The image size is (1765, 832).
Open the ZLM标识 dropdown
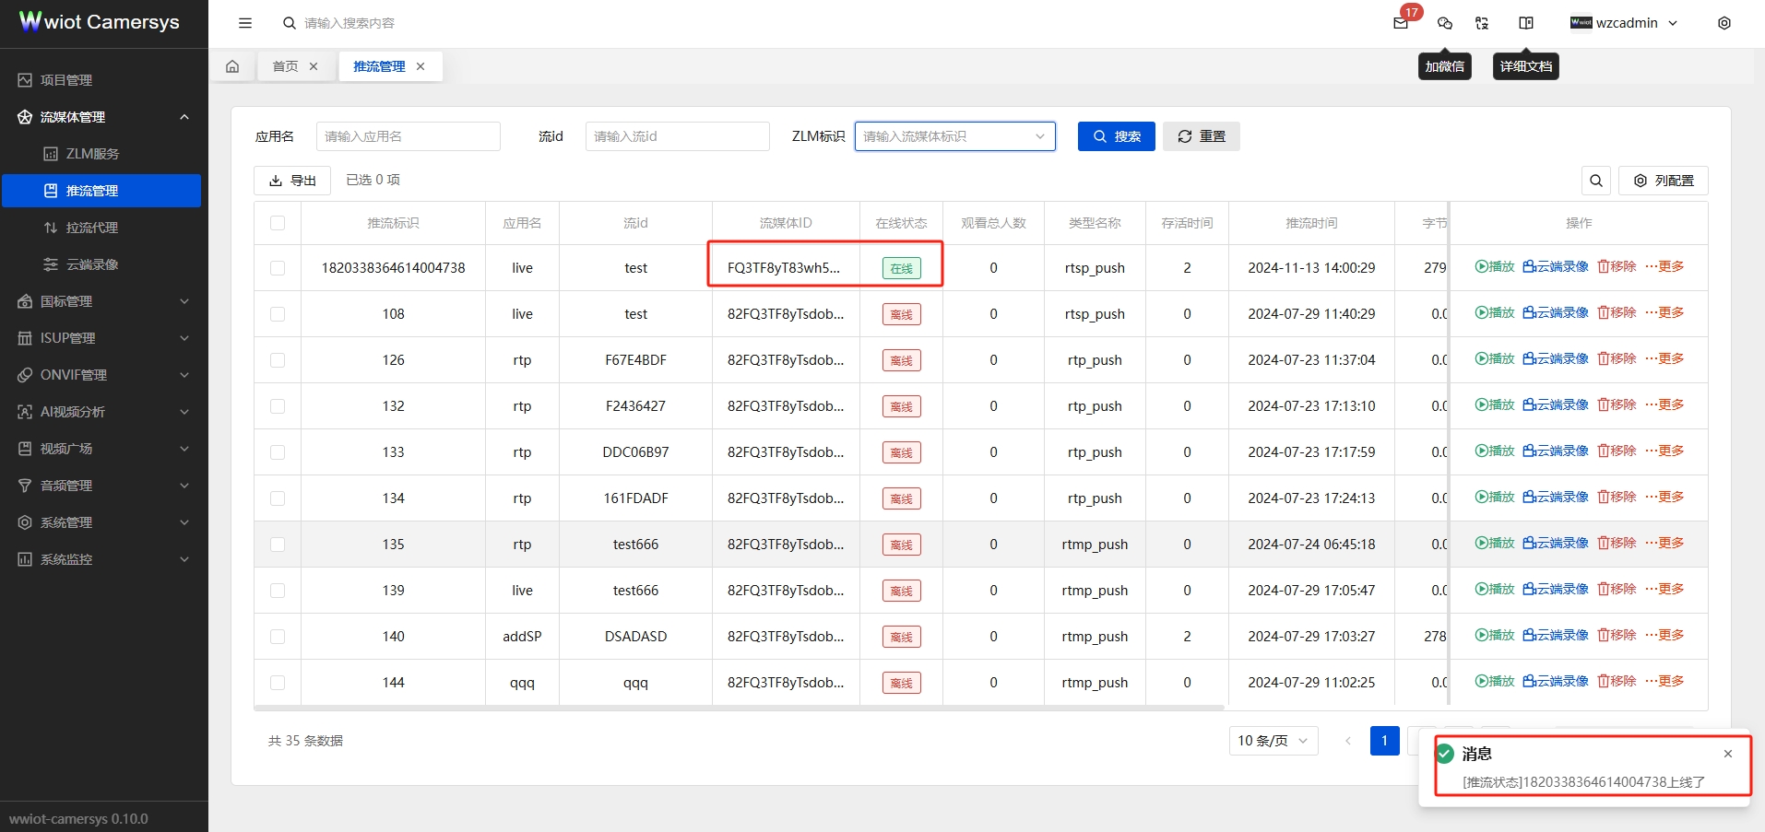[954, 136]
